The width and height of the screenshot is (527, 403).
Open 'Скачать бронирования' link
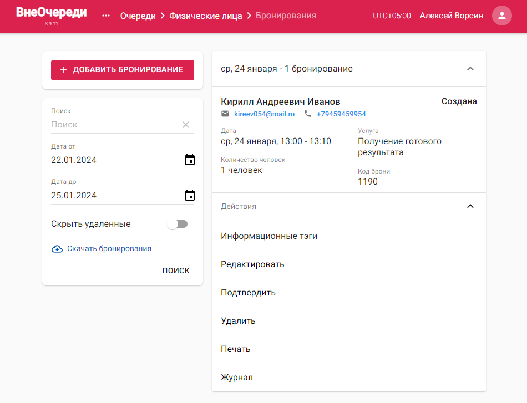[109, 248]
